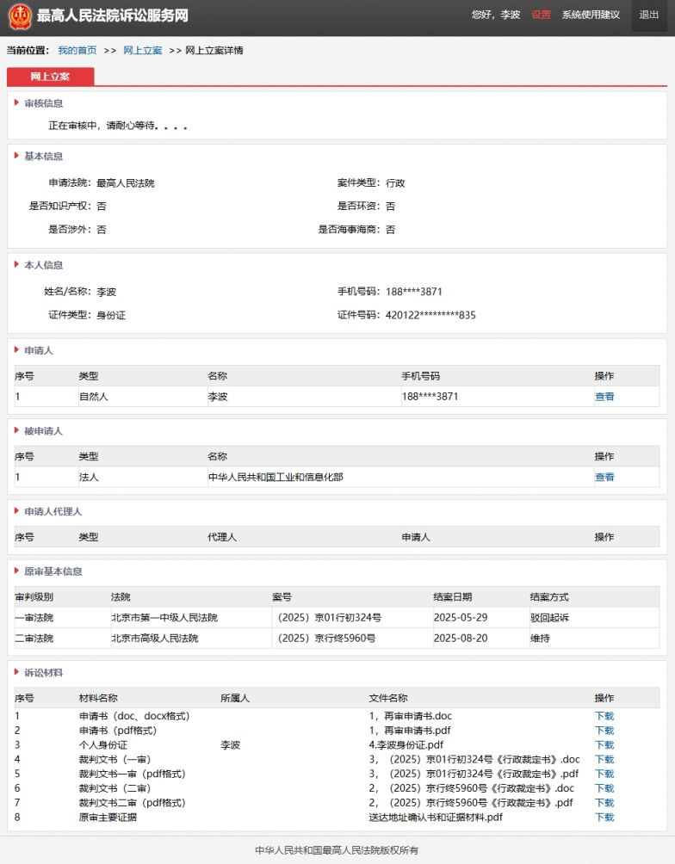
Task: Open the 网上立案 tab
Action: pyautogui.click(x=50, y=77)
